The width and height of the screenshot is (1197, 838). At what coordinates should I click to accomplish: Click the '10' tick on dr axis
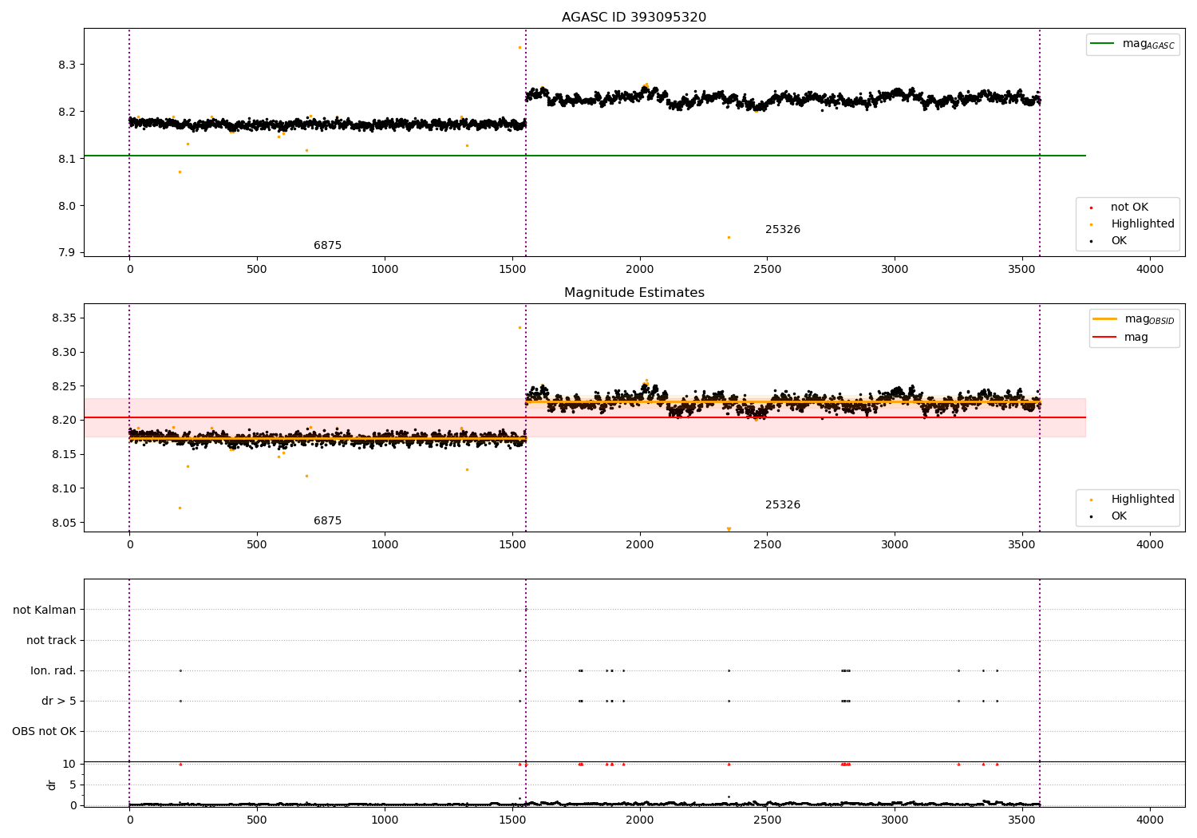tap(69, 765)
